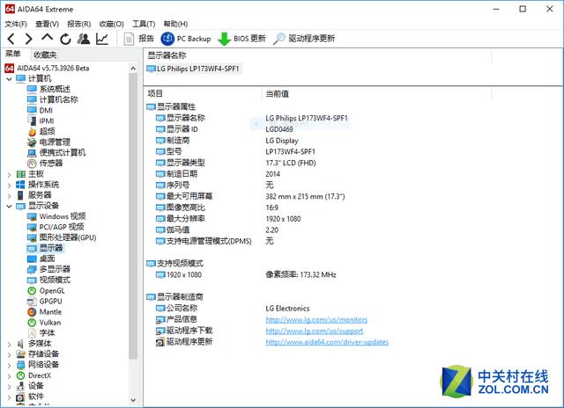Screen dimensions: 564x408
Task: Select GPGPU icon item in tree
Action: click(45, 301)
